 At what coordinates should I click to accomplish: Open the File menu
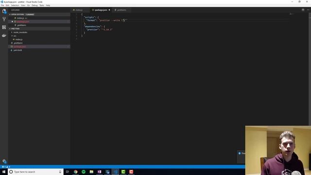pyautogui.click(x=2, y=5)
